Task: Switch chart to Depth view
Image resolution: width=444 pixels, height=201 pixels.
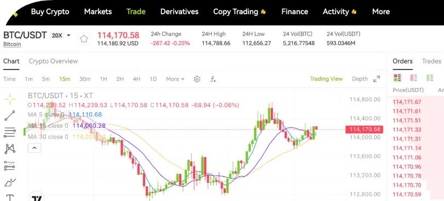Action: click(x=360, y=79)
